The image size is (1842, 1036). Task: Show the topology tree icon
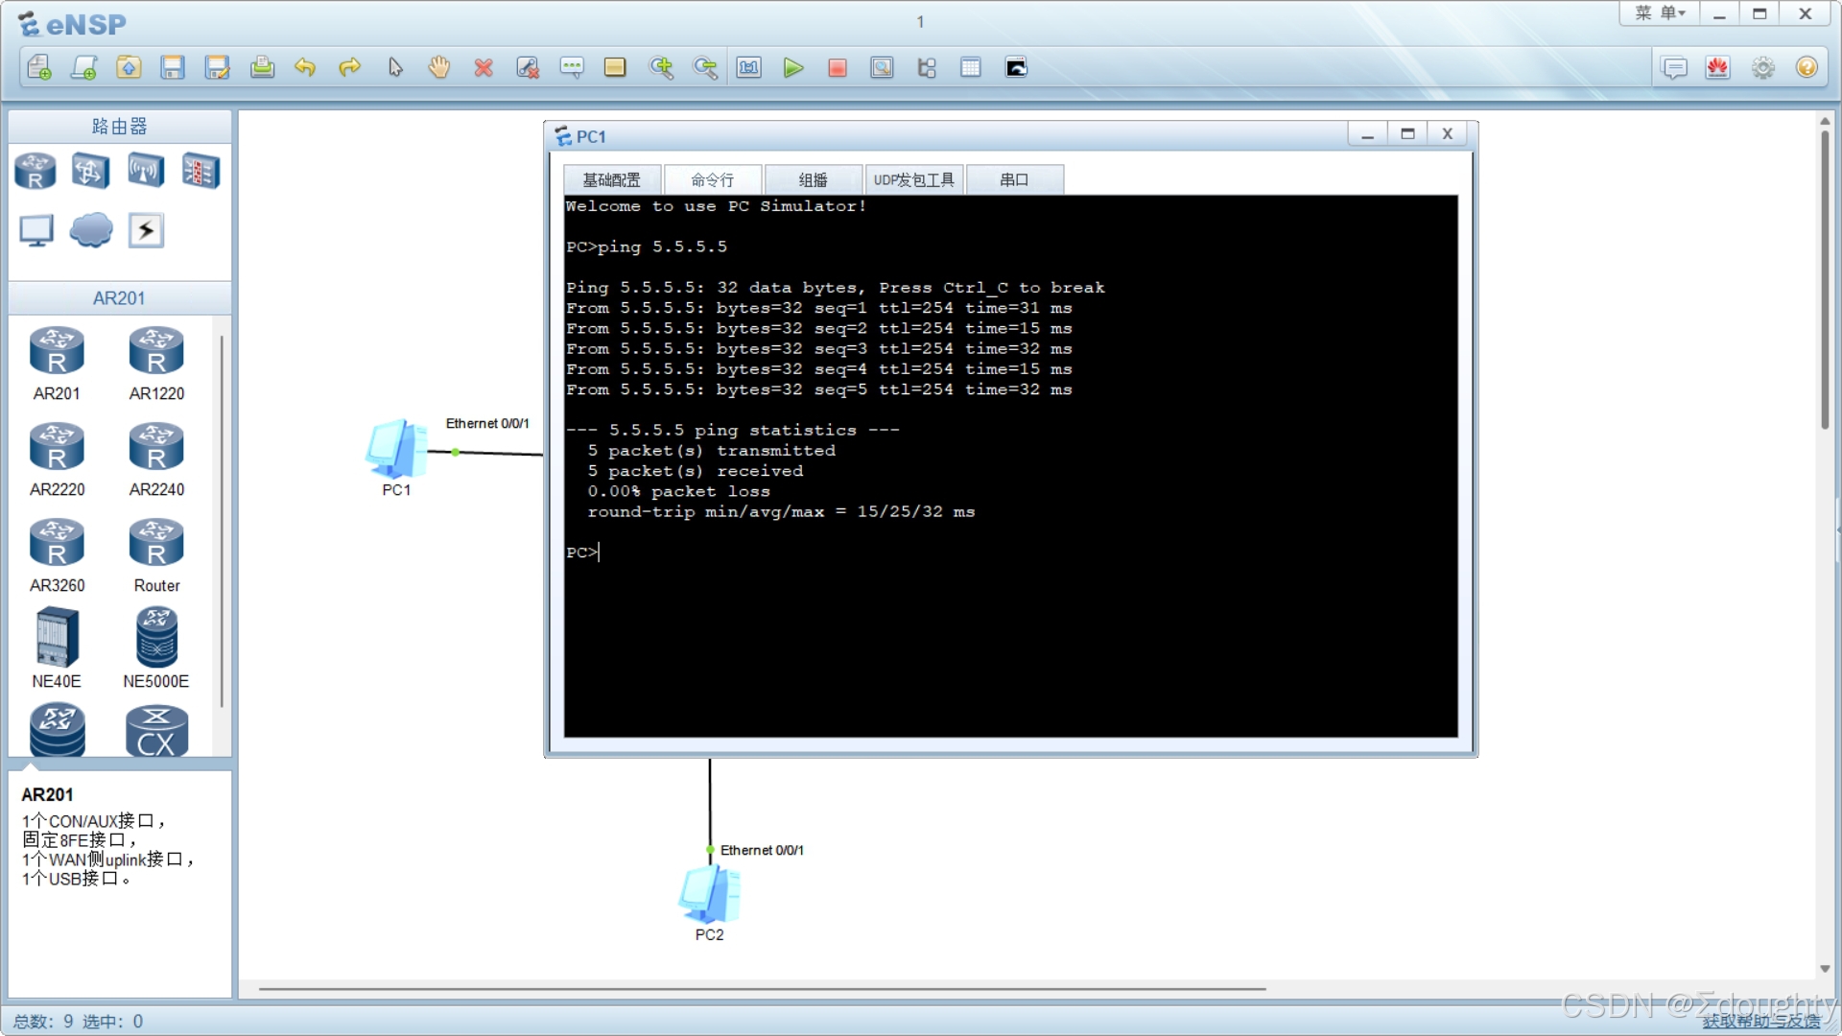pos(927,67)
